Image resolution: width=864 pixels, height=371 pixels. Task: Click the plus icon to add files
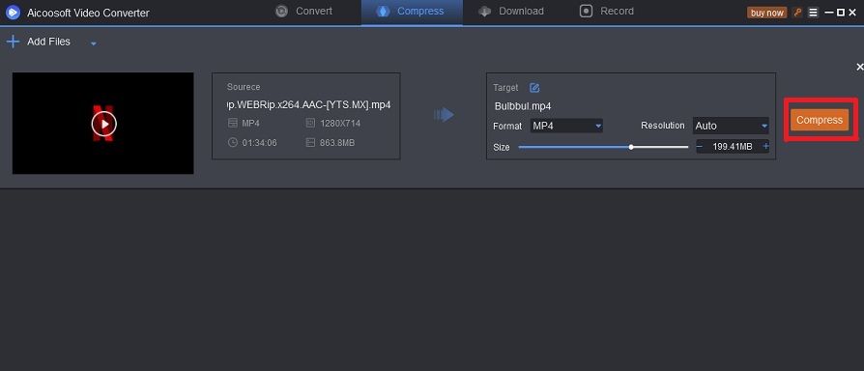tap(13, 42)
